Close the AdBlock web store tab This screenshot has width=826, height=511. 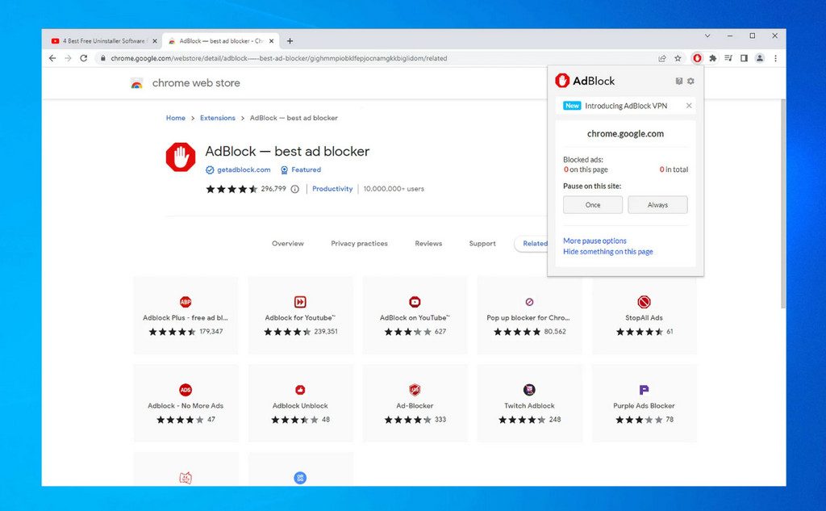coord(271,40)
